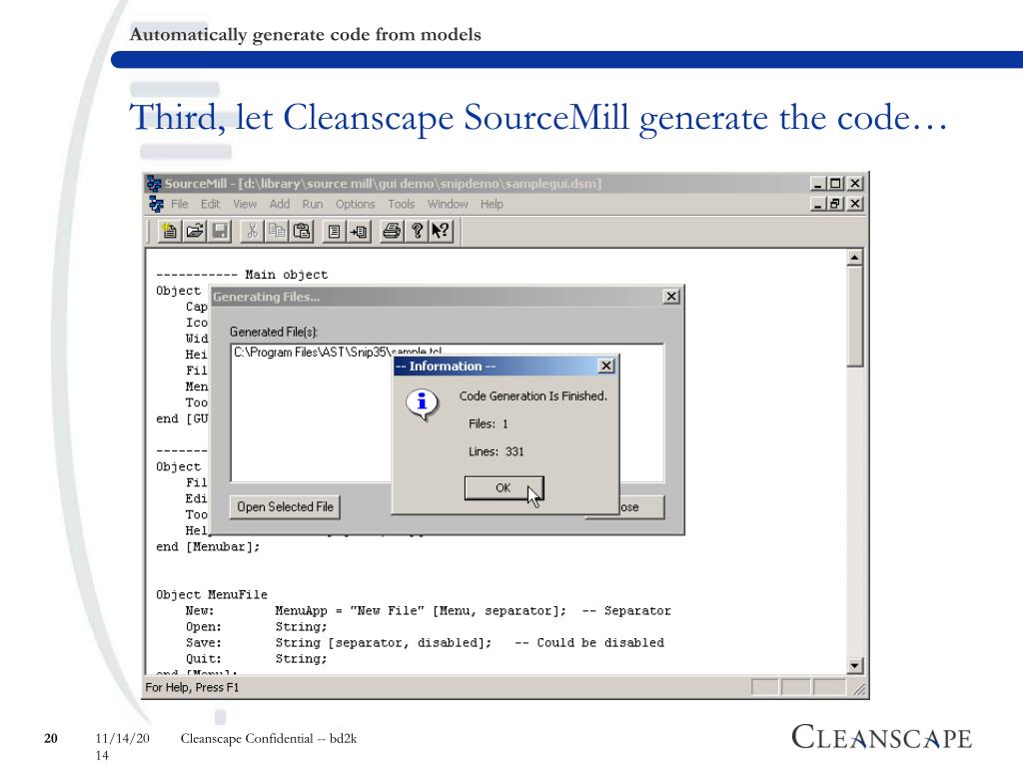Click the New file toolbar icon

(x=169, y=231)
